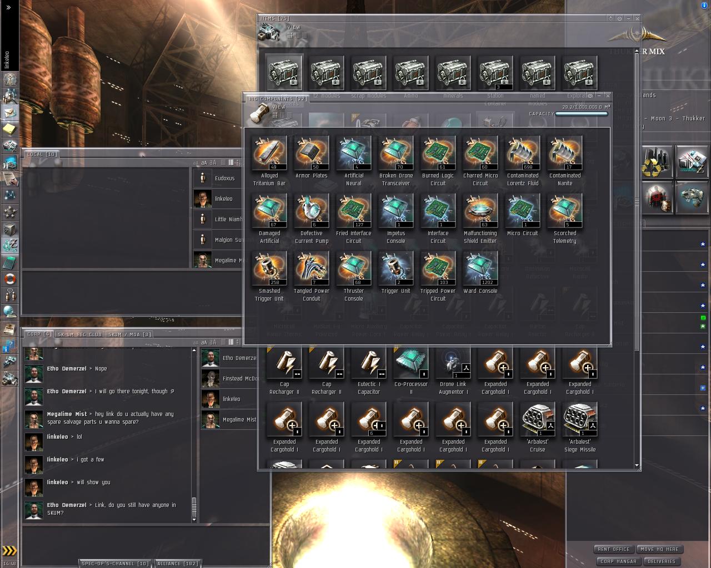The image size is (711, 568).
Task: Select the Malfunctioning Shield Emitter item
Action: [x=480, y=219]
